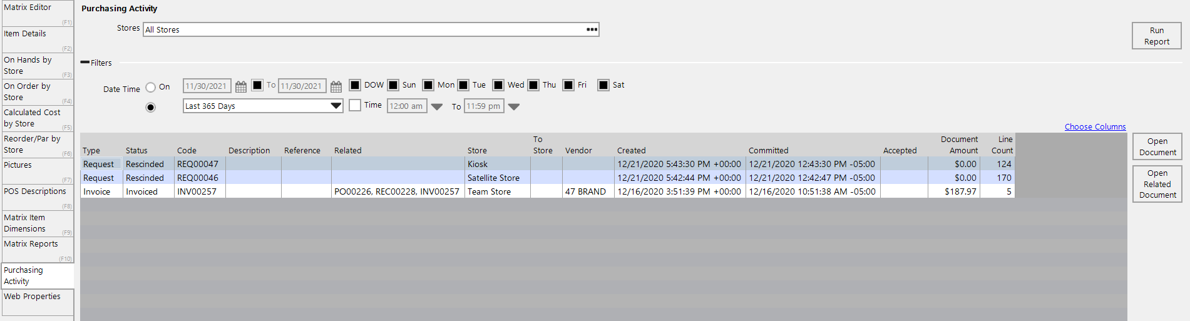Open the 11:59 pm end time dropdown
This screenshot has width=1190, height=321.
coord(514,107)
